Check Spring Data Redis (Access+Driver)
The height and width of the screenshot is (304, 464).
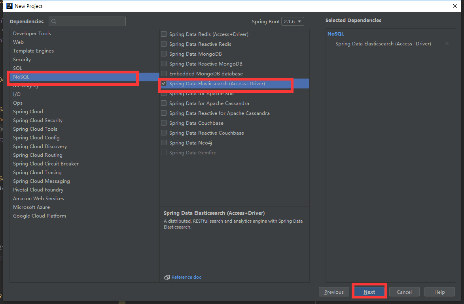(164, 34)
